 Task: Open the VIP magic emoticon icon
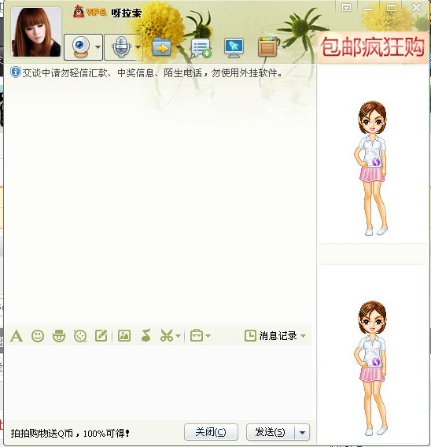[59, 336]
